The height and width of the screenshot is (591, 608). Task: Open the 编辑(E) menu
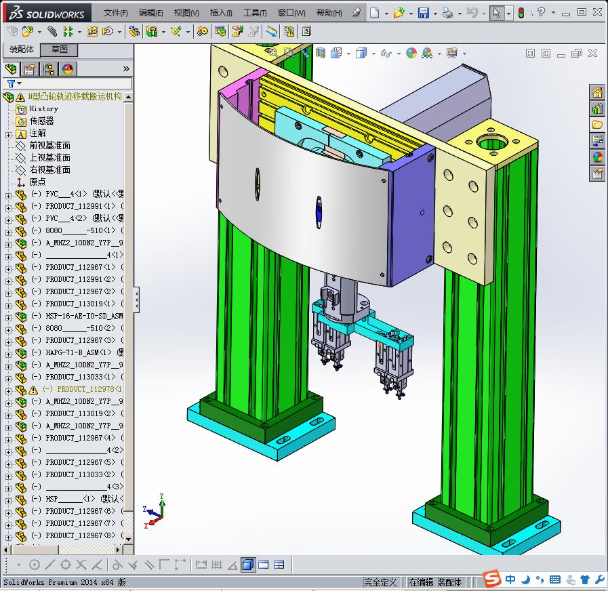(x=151, y=13)
